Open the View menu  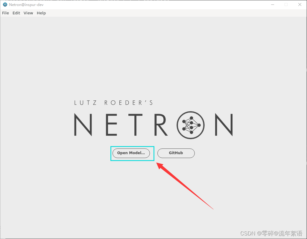(28, 13)
